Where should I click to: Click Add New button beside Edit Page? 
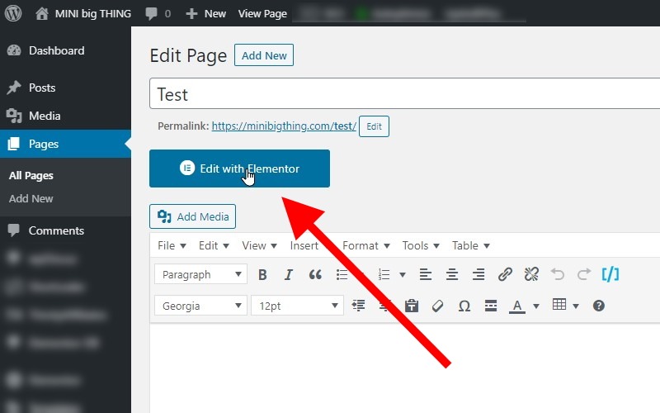(x=264, y=55)
